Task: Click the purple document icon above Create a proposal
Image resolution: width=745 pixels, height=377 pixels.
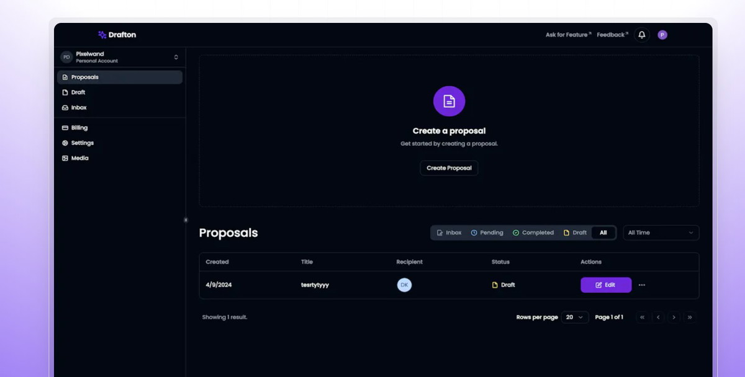Action: coord(449,101)
